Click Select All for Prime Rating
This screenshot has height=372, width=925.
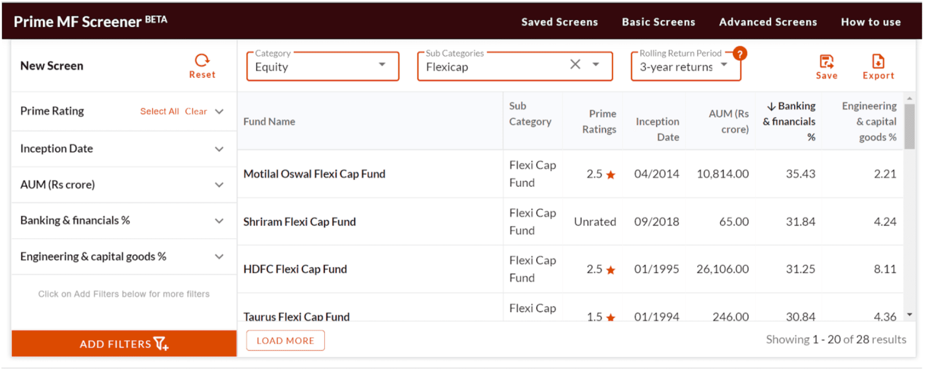159,111
